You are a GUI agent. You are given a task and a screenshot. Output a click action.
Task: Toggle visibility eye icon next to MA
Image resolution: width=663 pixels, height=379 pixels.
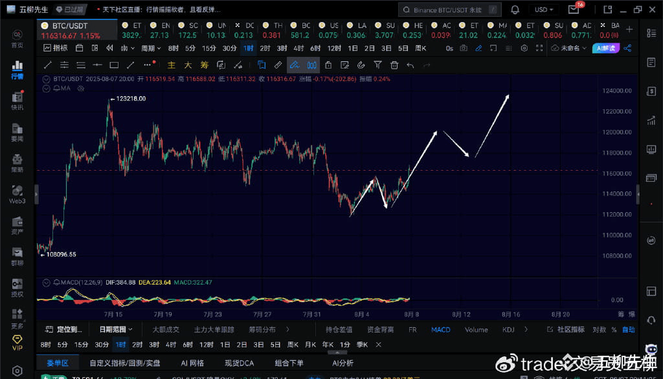pos(81,89)
